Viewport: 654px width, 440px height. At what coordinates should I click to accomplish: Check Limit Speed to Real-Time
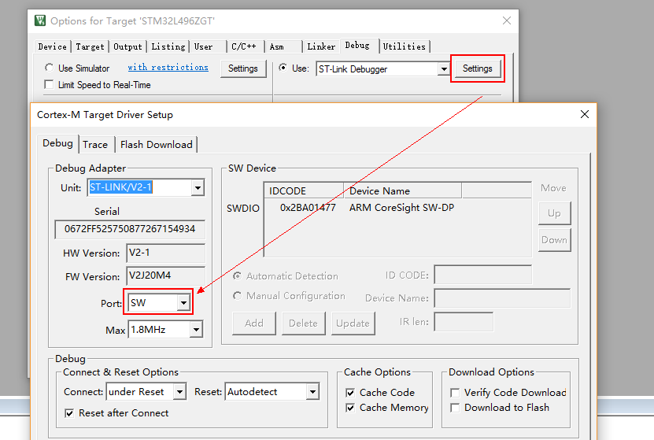pos(50,85)
